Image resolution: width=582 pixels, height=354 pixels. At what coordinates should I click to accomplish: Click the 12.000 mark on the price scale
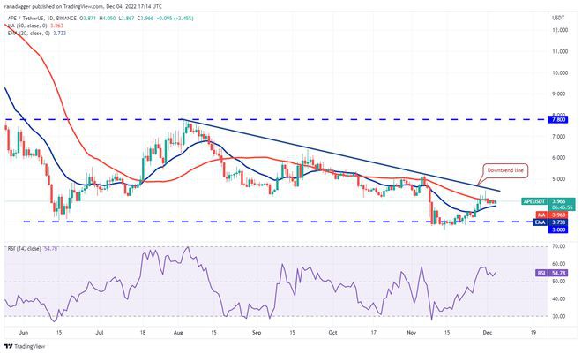click(534, 30)
